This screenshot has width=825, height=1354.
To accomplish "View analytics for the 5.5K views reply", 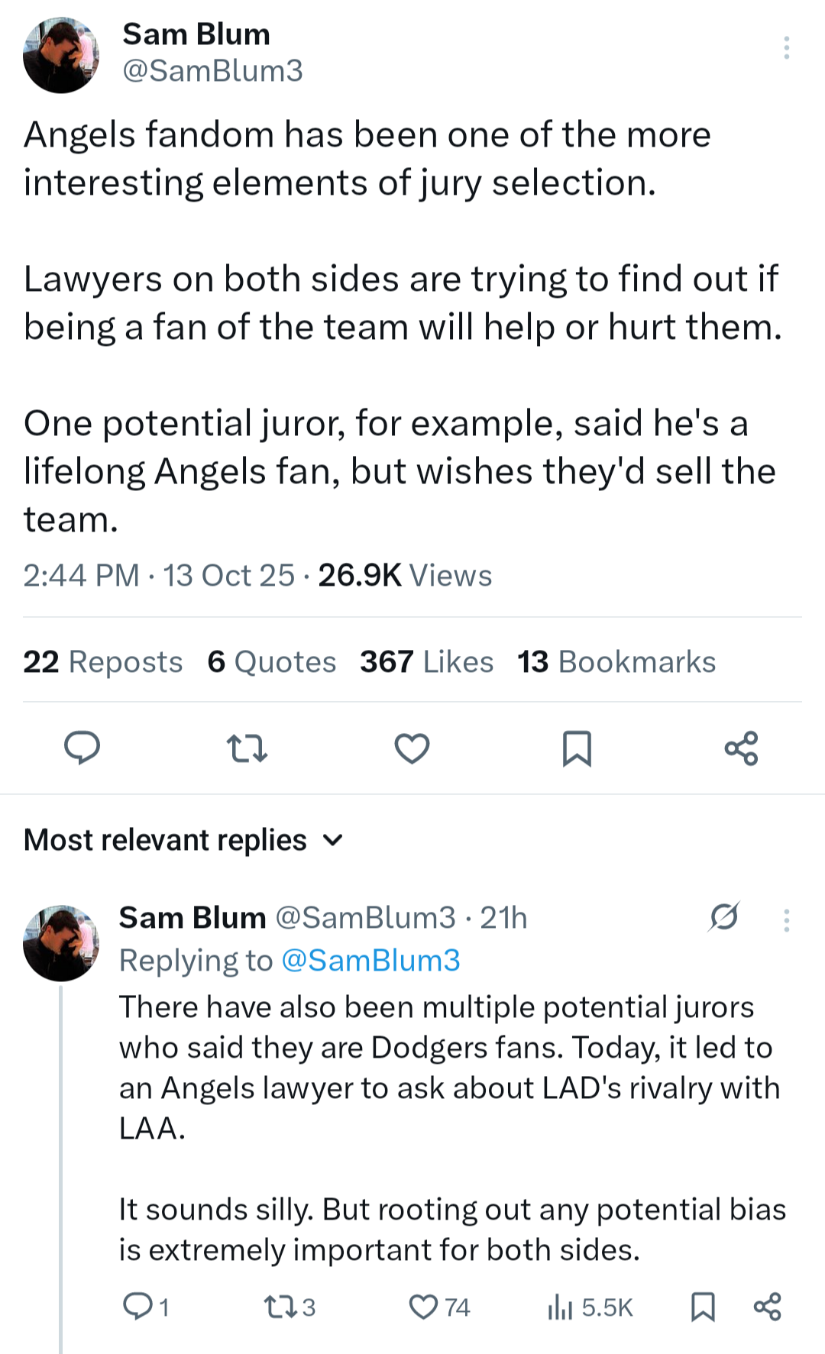I will 590,1307.
